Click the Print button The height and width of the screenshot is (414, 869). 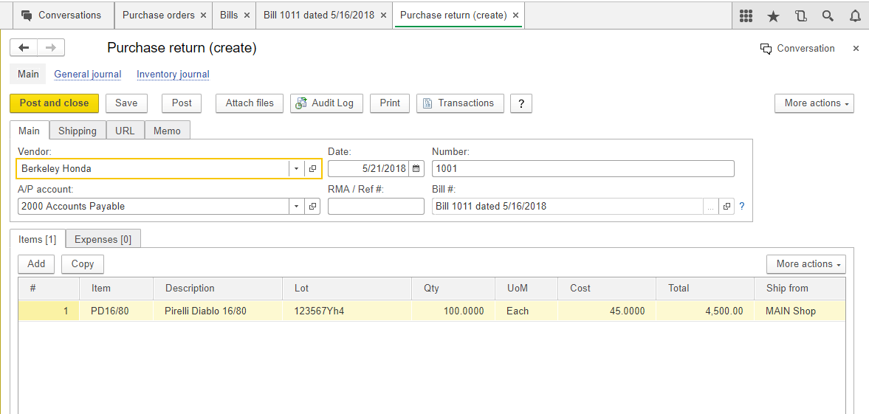[390, 103]
